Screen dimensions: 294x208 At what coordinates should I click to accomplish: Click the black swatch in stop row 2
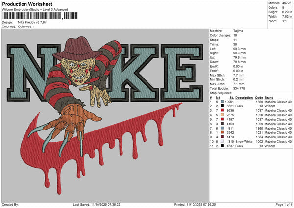[x=222, y=106]
